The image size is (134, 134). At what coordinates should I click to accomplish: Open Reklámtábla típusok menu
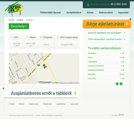pos(51,13)
